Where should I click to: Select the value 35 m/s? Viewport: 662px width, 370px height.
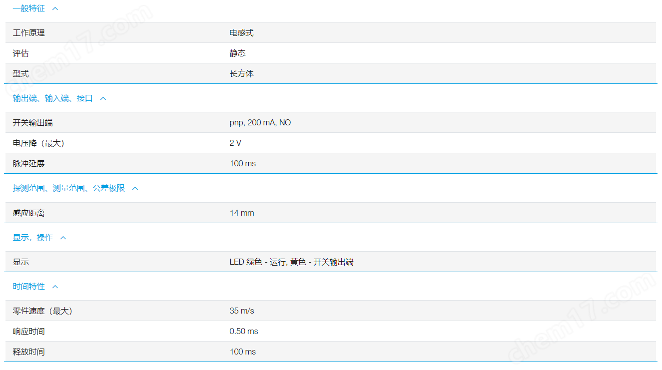click(x=242, y=311)
